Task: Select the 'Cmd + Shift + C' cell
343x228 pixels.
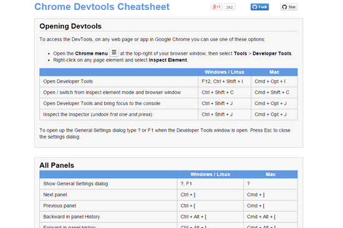Action: pos(274,93)
